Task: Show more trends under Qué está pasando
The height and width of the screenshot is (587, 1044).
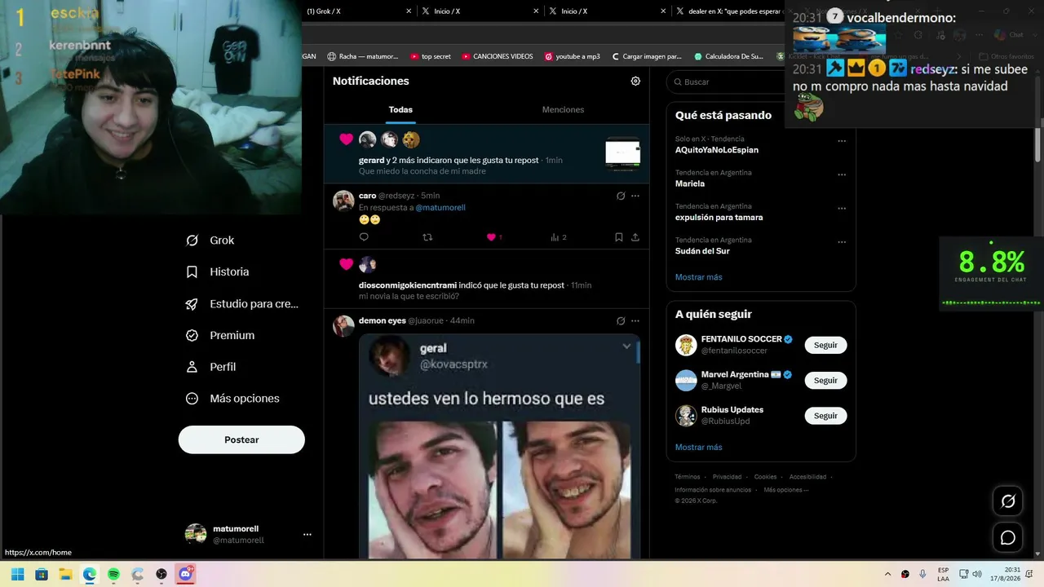Action: 698,277
